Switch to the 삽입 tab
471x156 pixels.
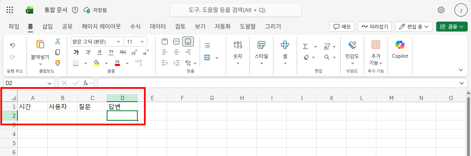coord(47,27)
